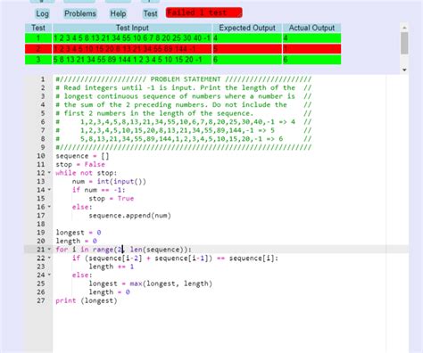Click line number 27 in gutter
Image resolution: width=423 pixels, height=353 pixels.
(x=41, y=300)
